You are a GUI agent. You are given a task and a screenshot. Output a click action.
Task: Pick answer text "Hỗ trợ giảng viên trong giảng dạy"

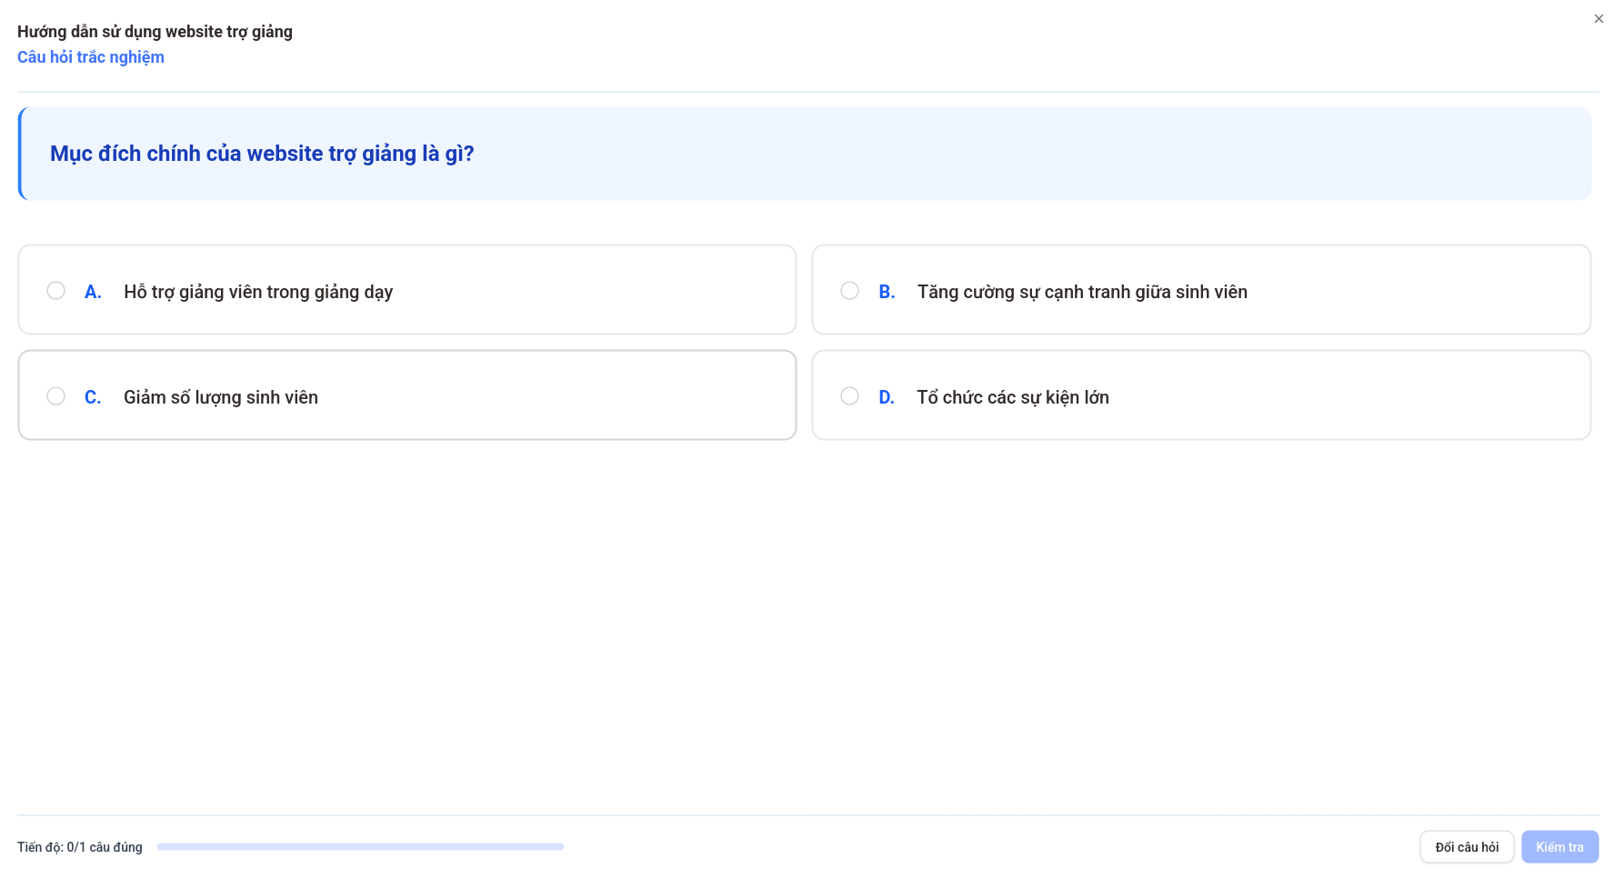coord(258,292)
